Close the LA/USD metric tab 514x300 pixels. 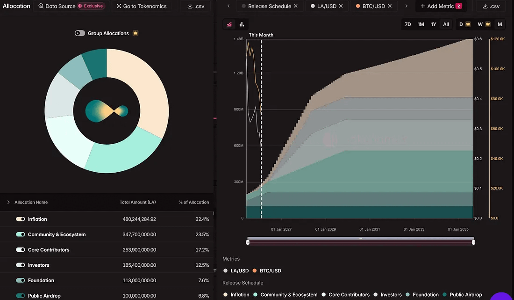(341, 6)
